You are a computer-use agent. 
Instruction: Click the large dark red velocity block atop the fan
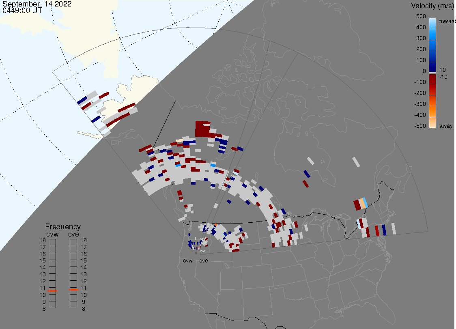click(x=203, y=129)
